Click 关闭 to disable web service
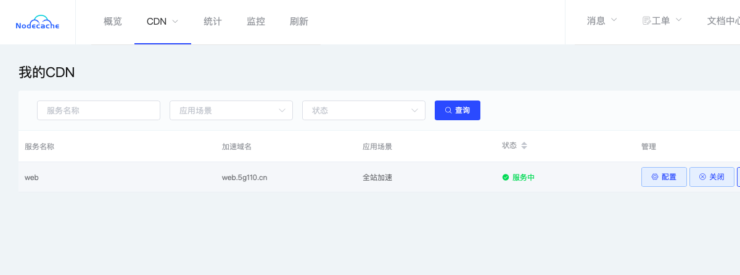 712,177
